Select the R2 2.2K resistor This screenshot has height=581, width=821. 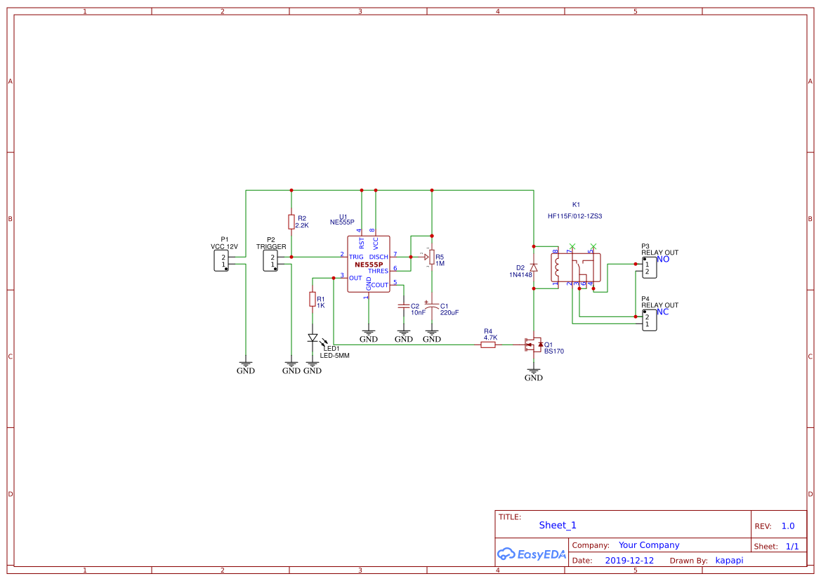291,220
